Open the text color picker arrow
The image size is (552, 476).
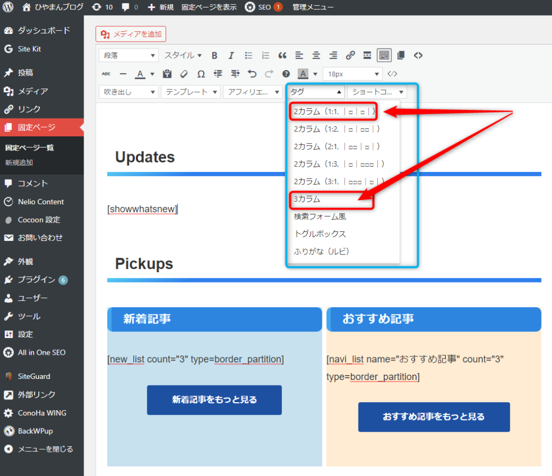152,74
